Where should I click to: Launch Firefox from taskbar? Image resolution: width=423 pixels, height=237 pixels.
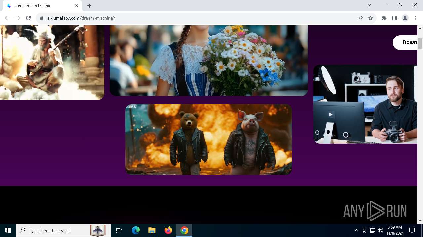168,230
